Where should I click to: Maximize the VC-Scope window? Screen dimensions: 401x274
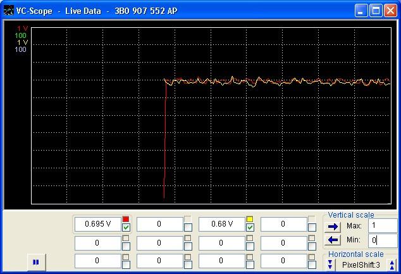point(376,11)
